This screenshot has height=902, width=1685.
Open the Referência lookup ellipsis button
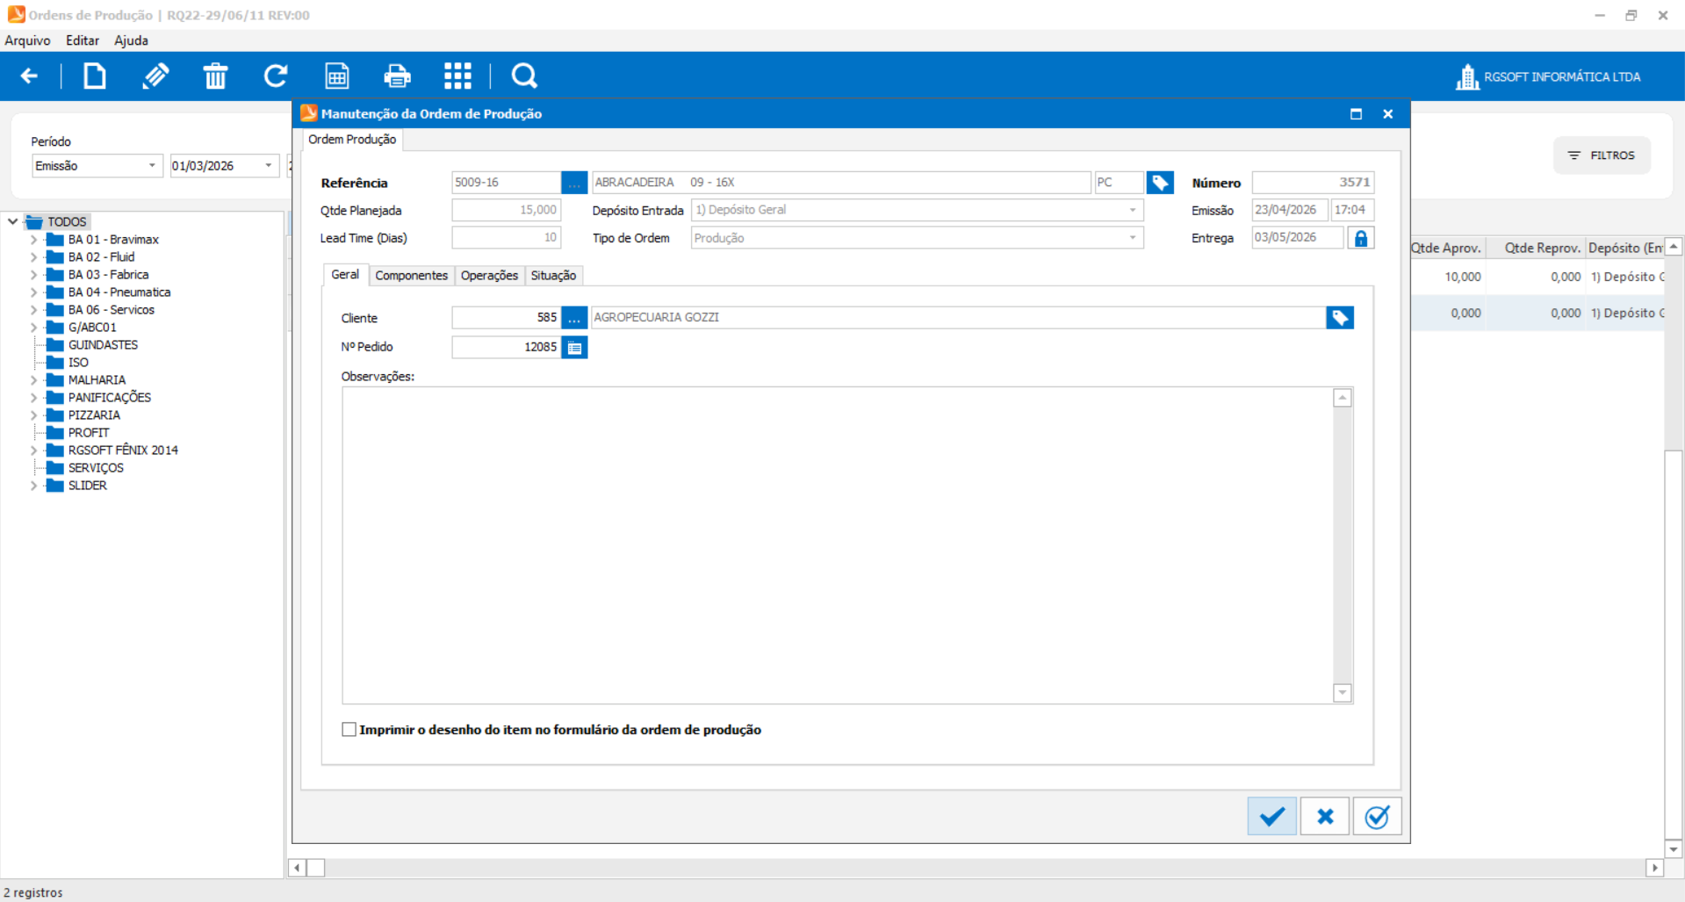[x=574, y=183]
